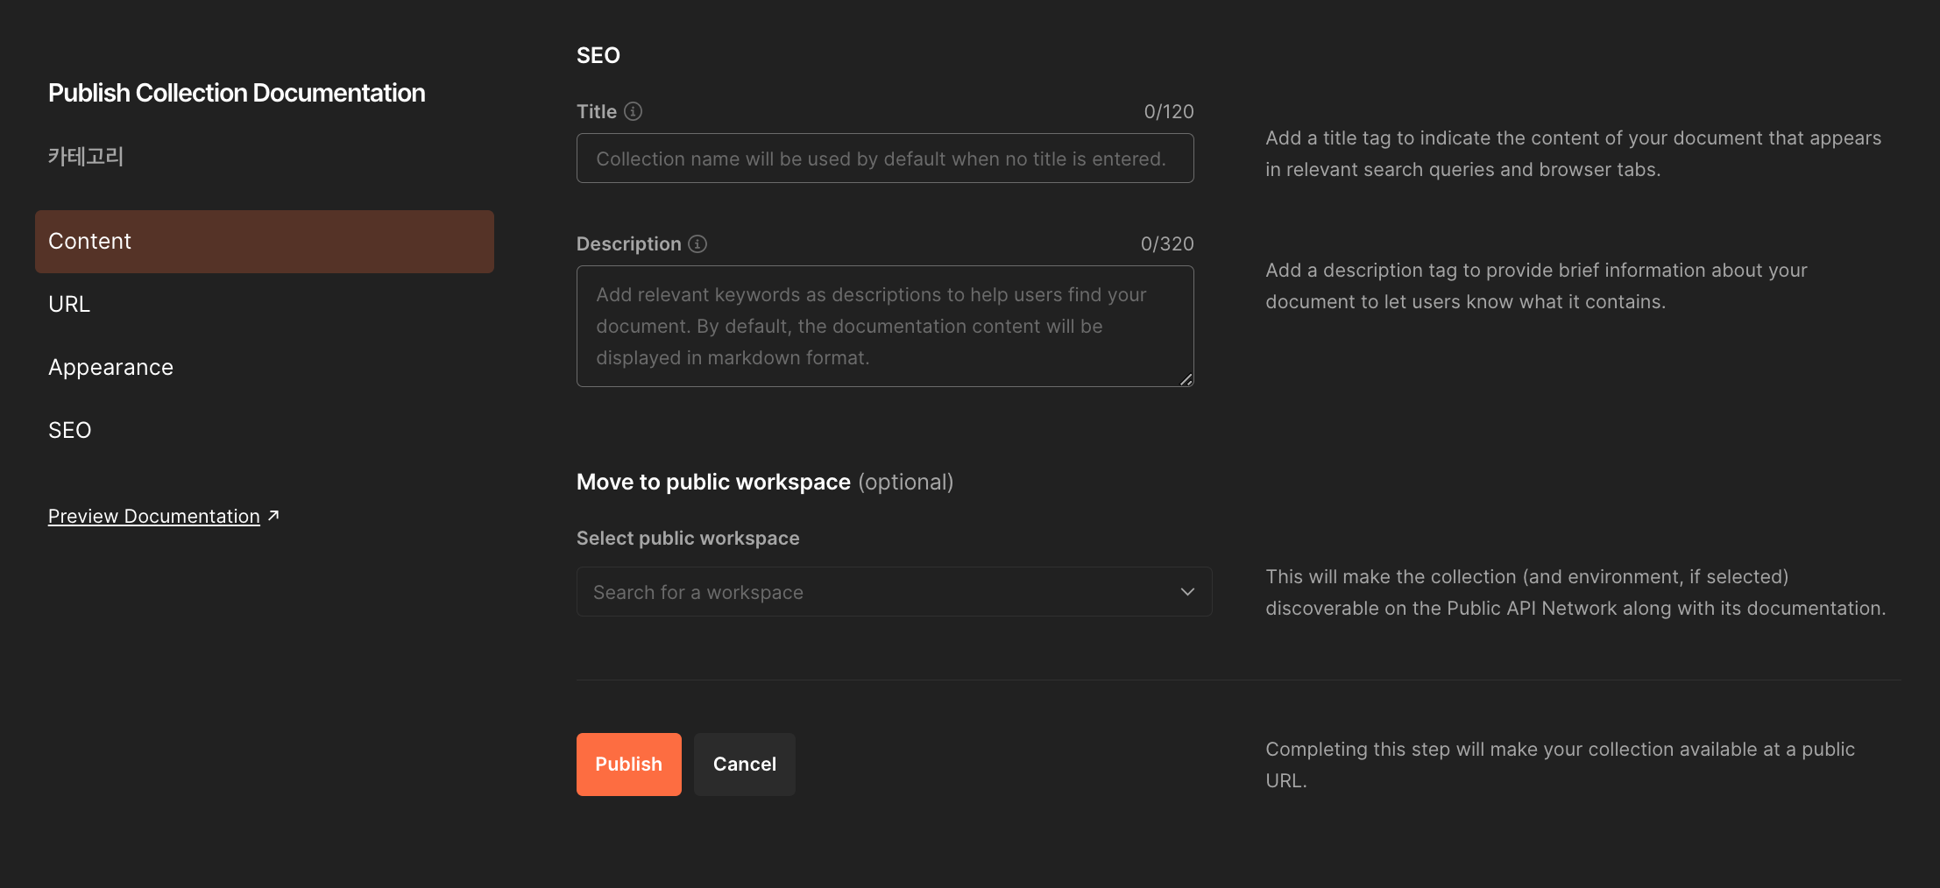Focus the Description text area
1940x888 pixels.
[885, 326]
